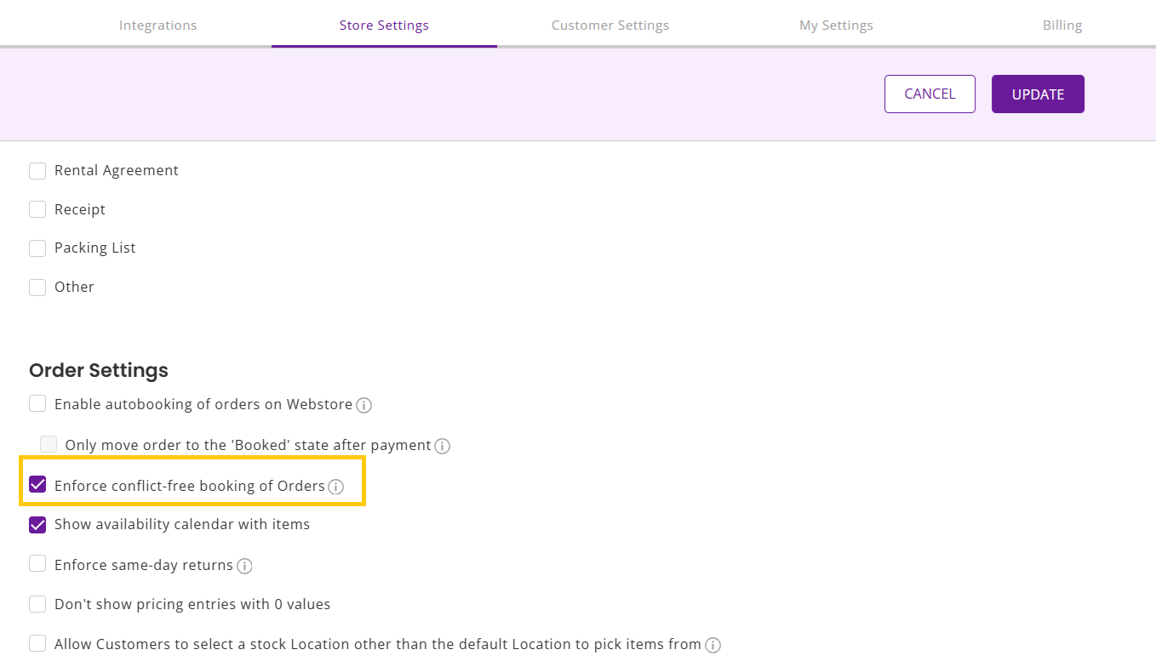Click info icon for stock Location option

[x=713, y=645]
